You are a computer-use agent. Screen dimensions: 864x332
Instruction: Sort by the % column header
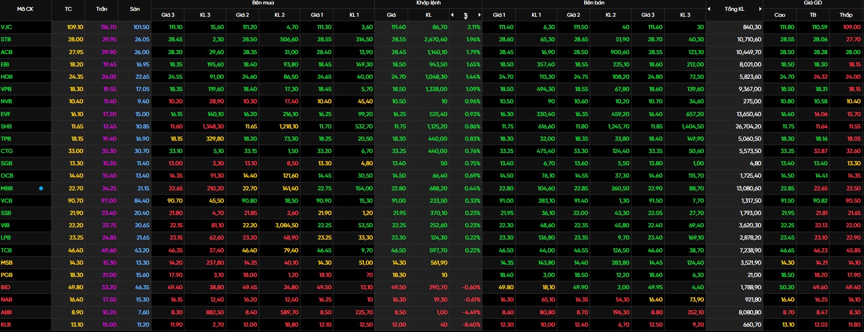click(x=466, y=15)
